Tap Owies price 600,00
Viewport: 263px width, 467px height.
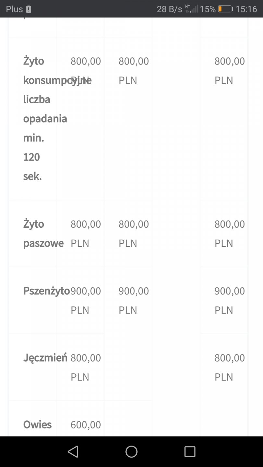[86, 425]
